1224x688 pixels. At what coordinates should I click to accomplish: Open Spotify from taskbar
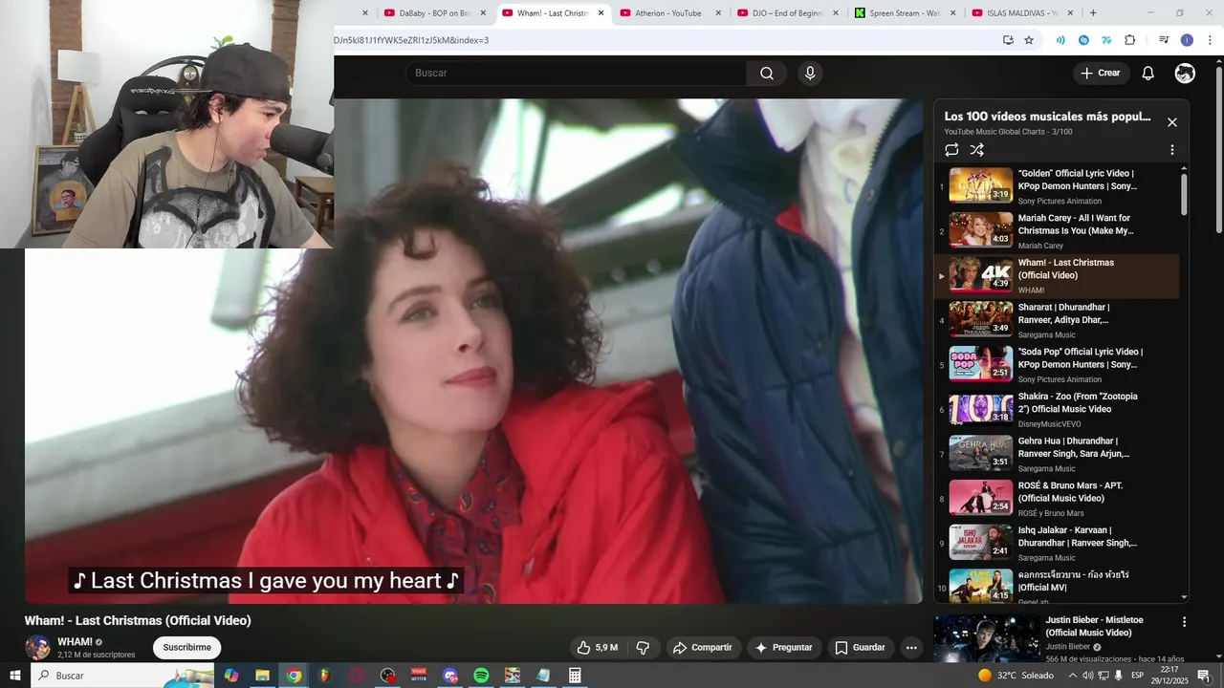tap(481, 676)
